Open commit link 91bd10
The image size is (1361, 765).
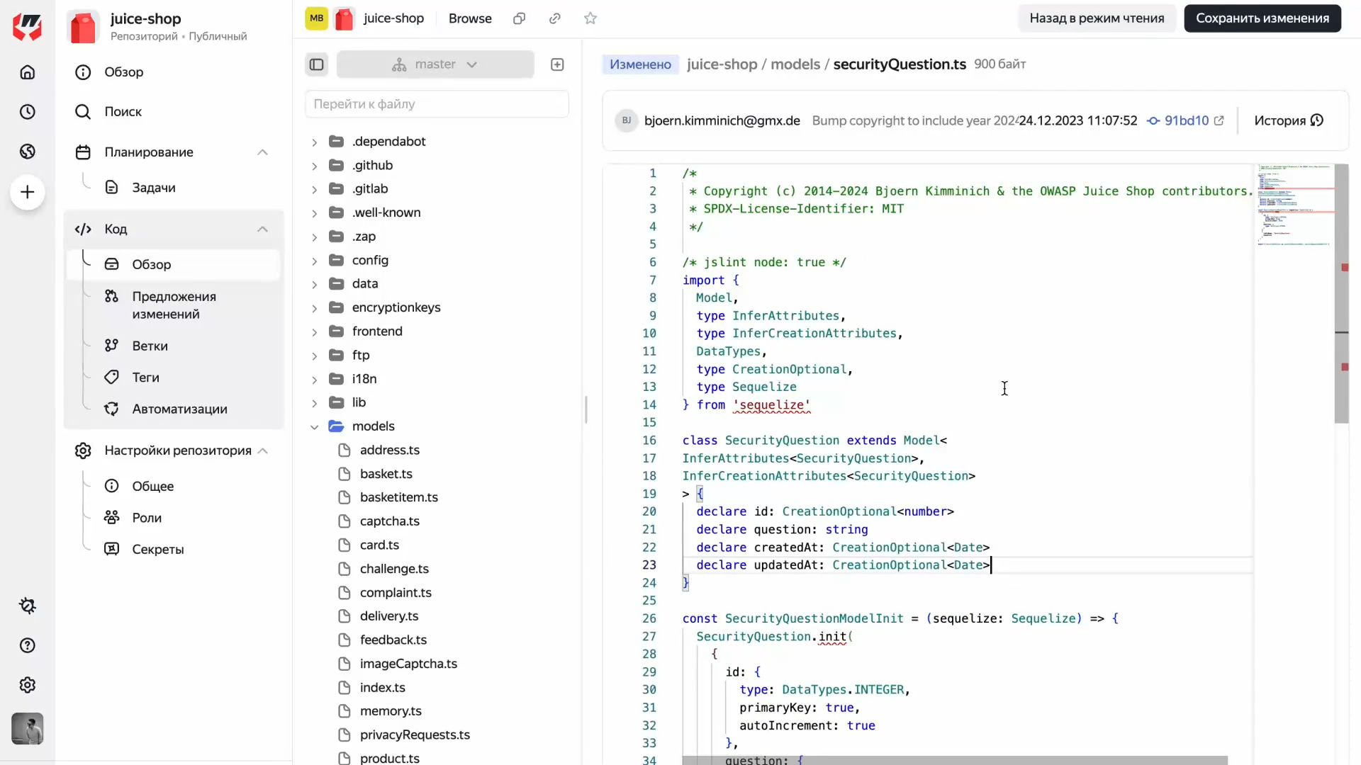[x=1186, y=120]
